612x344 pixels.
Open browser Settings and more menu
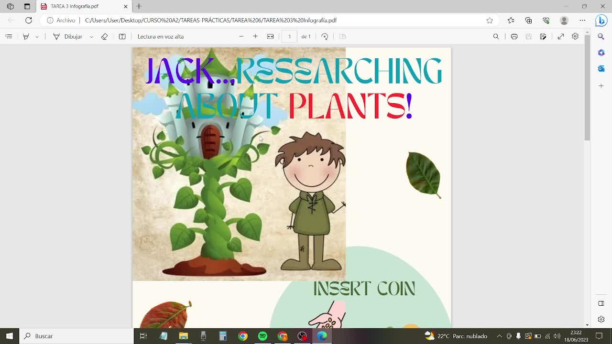click(582, 20)
